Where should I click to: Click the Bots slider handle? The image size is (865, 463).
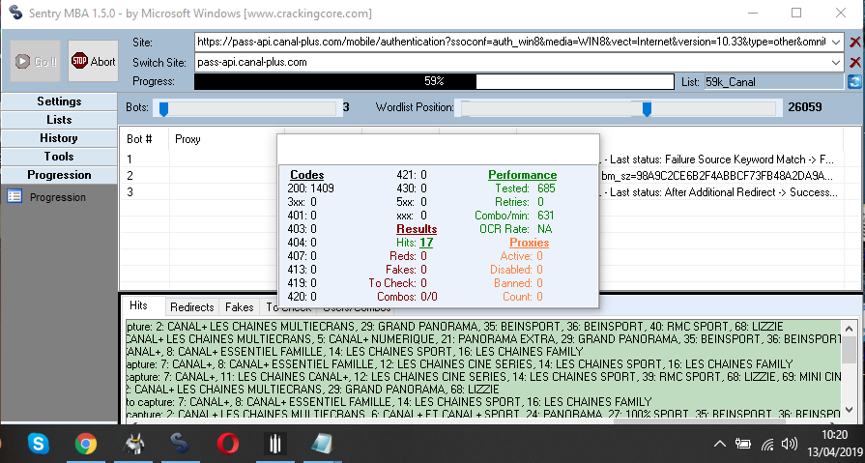(163, 108)
